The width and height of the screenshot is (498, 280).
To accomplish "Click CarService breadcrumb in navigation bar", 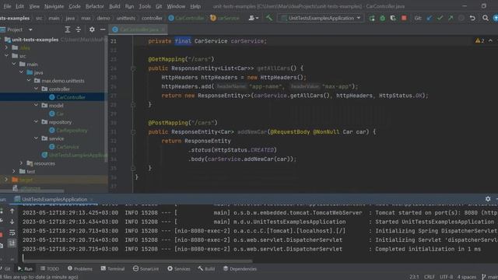I will (x=225, y=18).
